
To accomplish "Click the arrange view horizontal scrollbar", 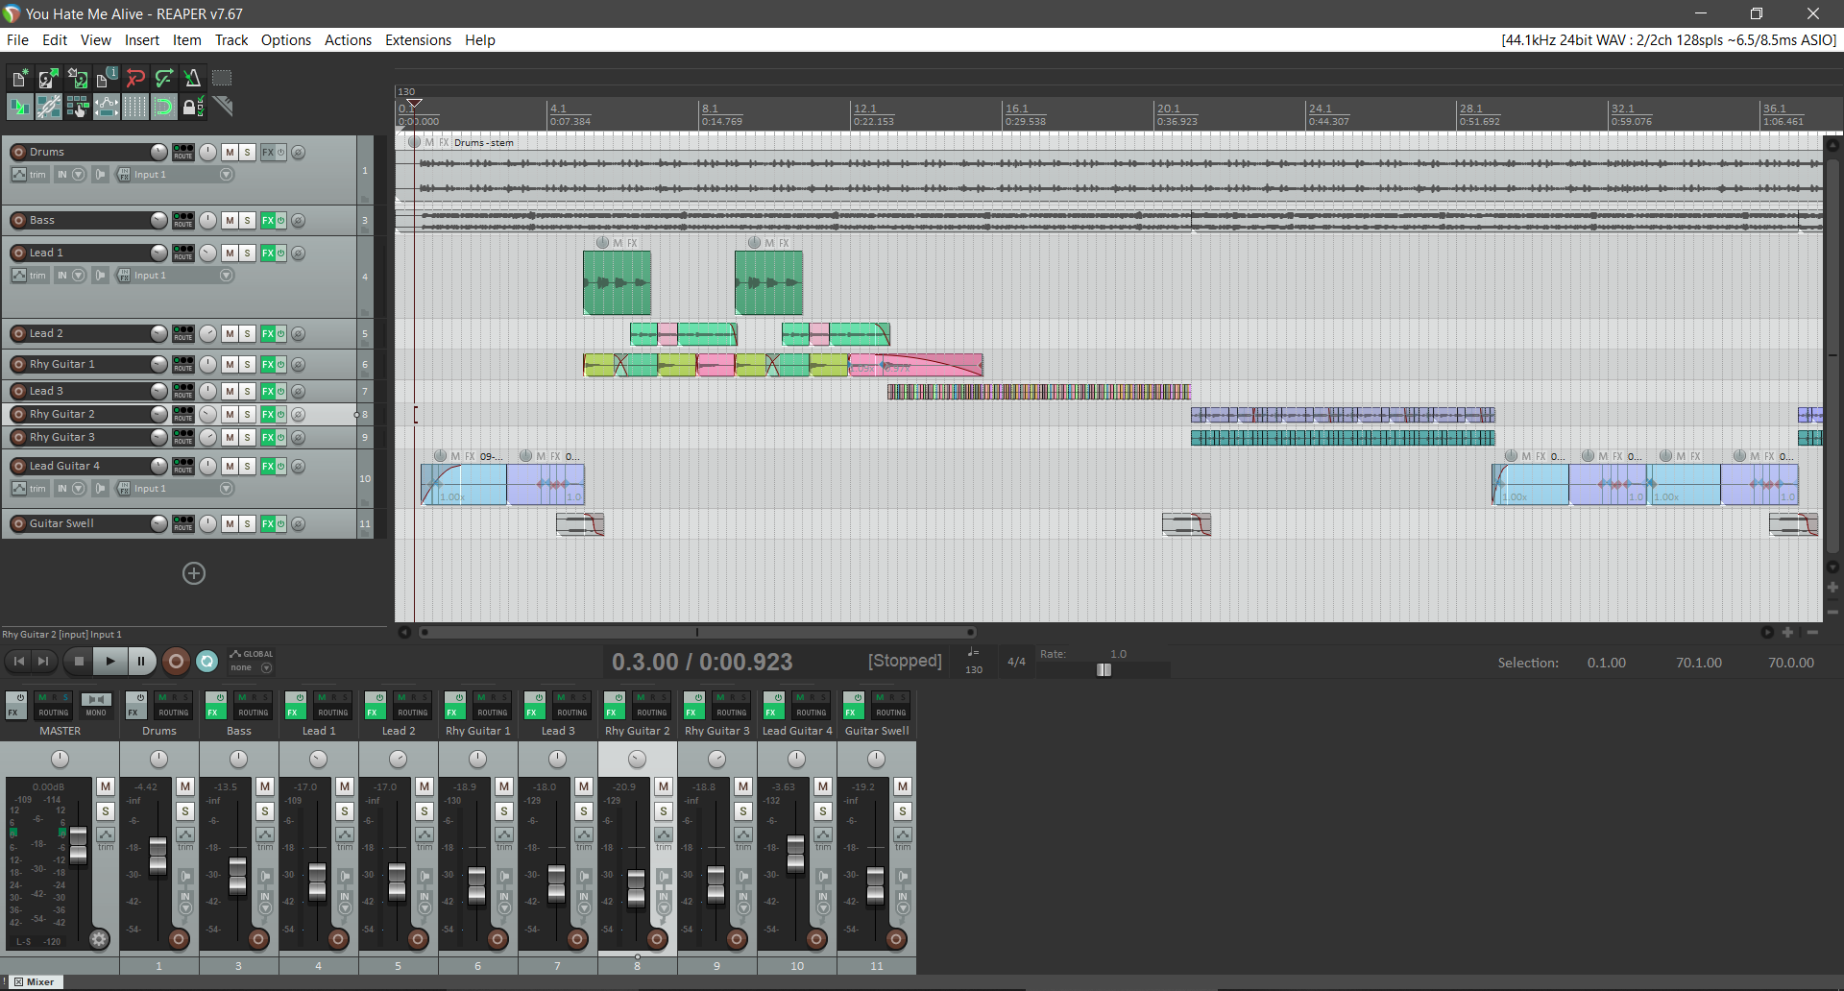I will coord(698,632).
